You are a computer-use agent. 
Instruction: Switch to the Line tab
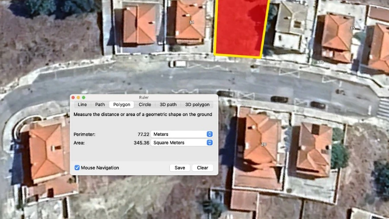click(82, 105)
